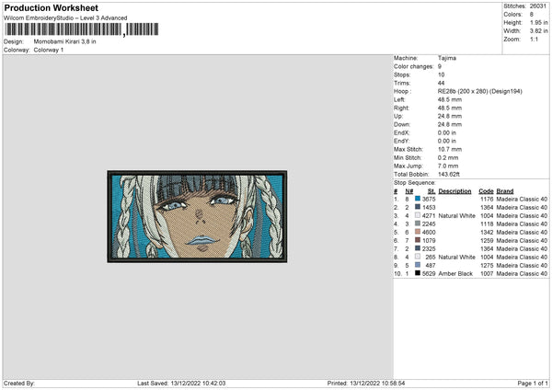Click the 'Production Worksheet' title
This screenshot has height=390, width=552.
coord(51,7)
